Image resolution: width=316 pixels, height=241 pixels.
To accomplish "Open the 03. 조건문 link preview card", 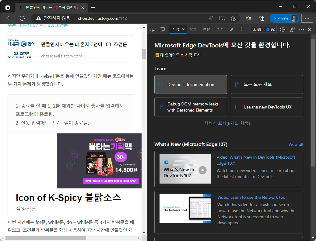I will (71, 49).
